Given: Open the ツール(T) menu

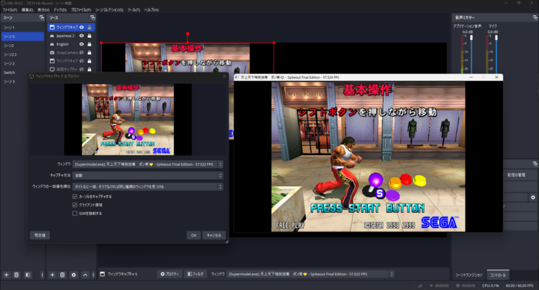Looking at the screenshot, I should tap(134, 10).
